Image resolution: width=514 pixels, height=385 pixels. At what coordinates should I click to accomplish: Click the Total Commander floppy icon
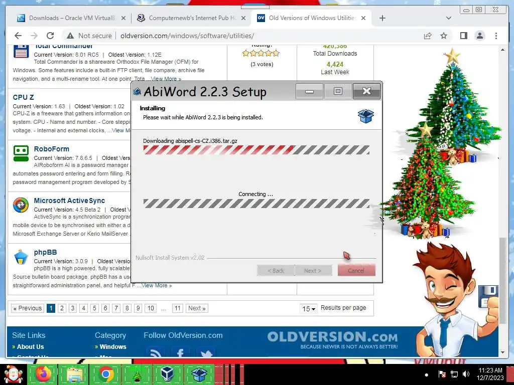[21, 52]
